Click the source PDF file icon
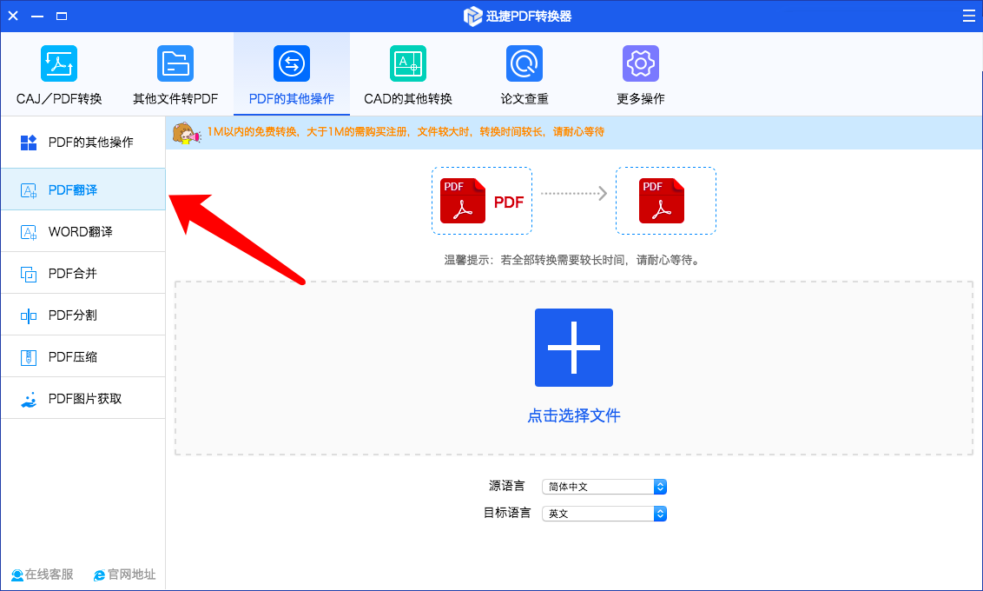 point(463,201)
